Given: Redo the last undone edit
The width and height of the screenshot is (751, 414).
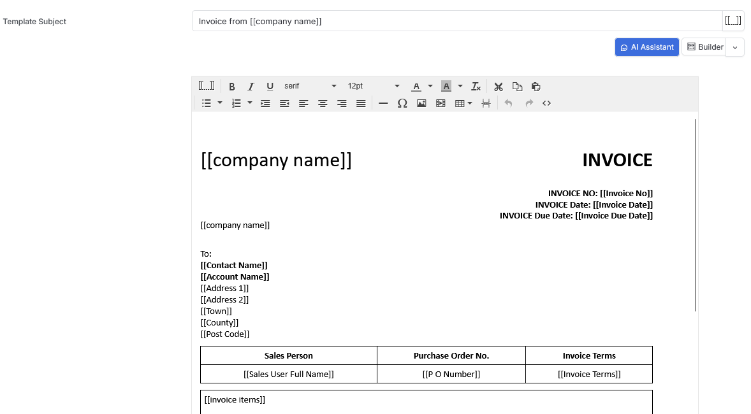Looking at the screenshot, I should (529, 103).
